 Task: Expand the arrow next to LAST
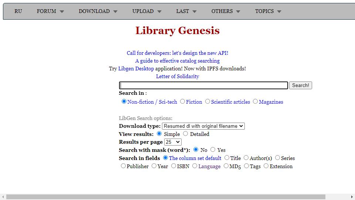coord(194,11)
